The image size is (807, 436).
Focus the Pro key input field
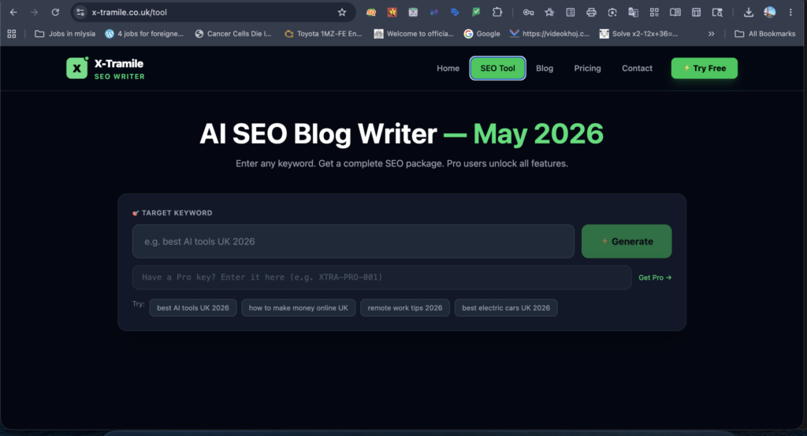(x=382, y=278)
